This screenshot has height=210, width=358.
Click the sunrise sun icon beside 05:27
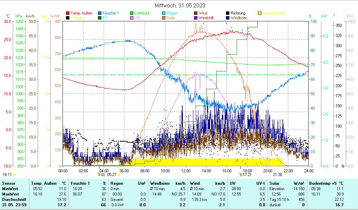[119, 175]
